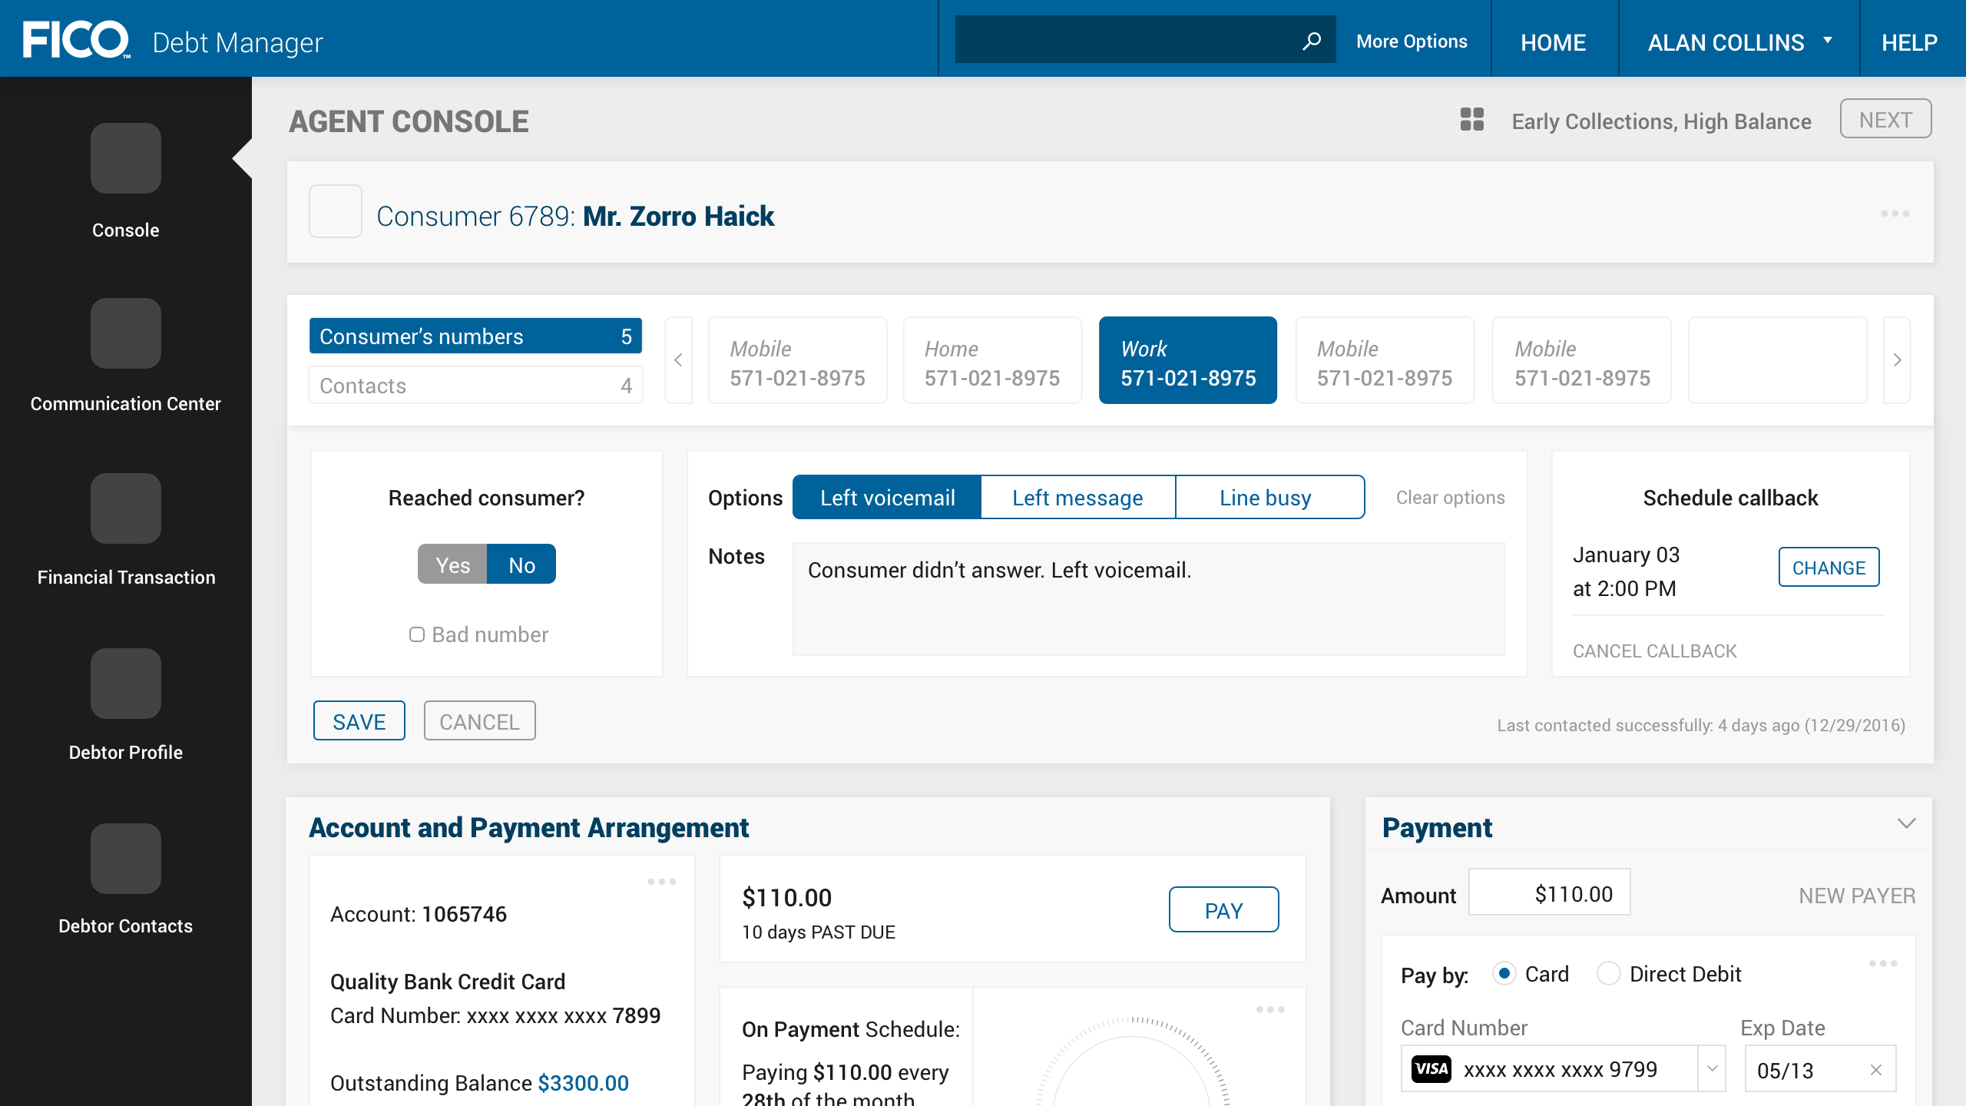1966x1106 pixels.
Task: Select the first Mobile number card
Action: tap(797, 359)
